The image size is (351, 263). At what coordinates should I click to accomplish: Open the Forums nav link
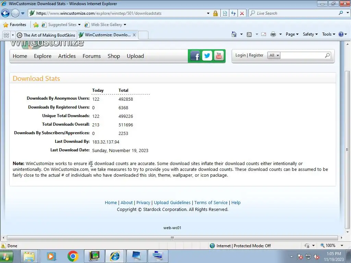point(92,56)
